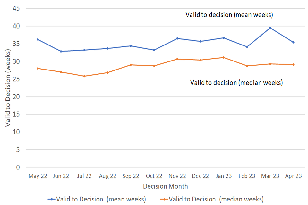Select the Jun 22 mean data point

(x=61, y=51)
